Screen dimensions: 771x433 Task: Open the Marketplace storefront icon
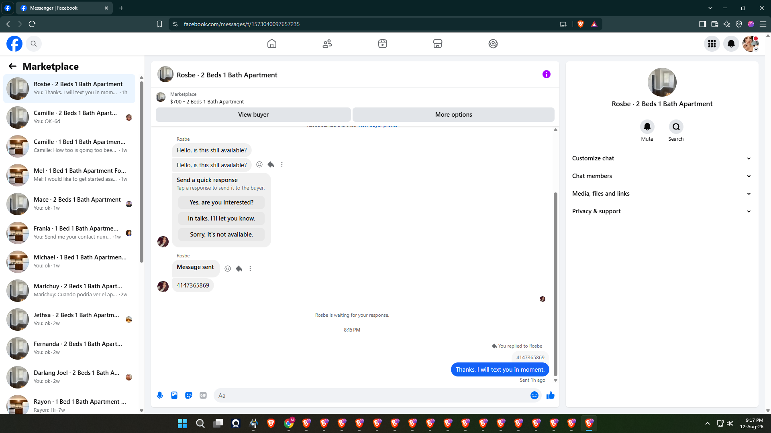pyautogui.click(x=438, y=44)
